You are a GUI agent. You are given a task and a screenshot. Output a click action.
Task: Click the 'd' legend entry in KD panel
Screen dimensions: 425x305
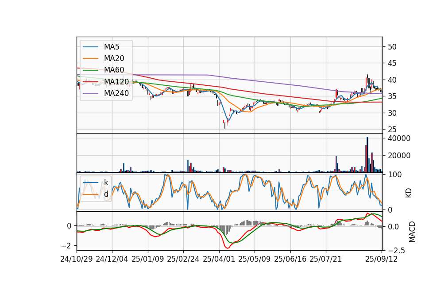[106, 194]
